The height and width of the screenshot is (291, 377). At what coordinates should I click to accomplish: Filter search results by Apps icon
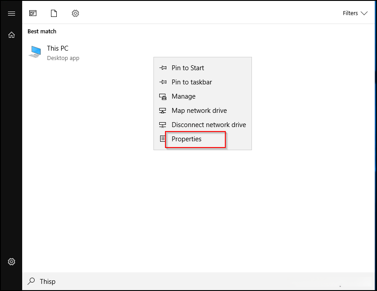click(x=33, y=13)
